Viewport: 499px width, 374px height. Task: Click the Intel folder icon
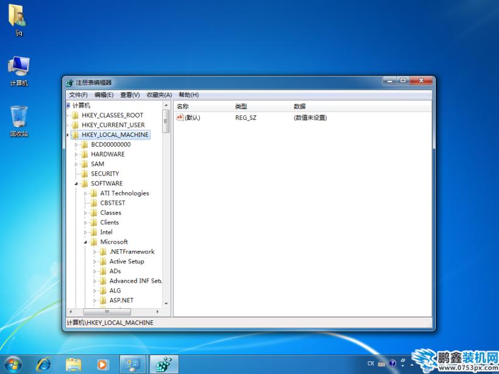tap(94, 232)
